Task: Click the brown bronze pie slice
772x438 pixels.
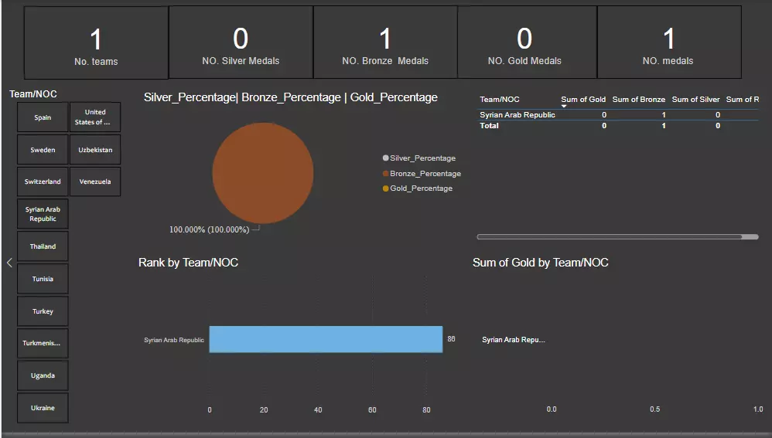Action: pos(263,173)
